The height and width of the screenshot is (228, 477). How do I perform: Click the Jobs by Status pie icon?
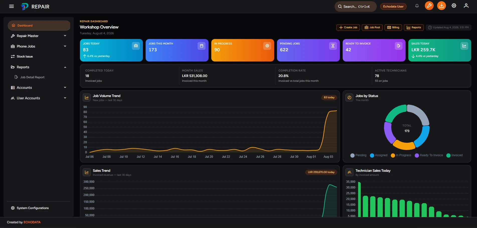(x=349, y=97)
